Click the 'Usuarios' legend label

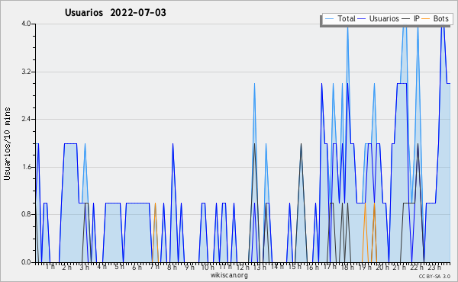[x=384, y=18]
